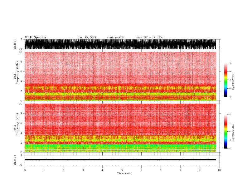Click time axis tick label "3"
The width and height of the screenshot is (247, 191).
click(x=83, y=170)
